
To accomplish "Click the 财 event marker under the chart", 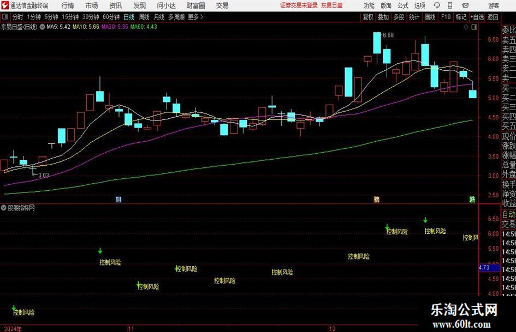I will point(118,199).
